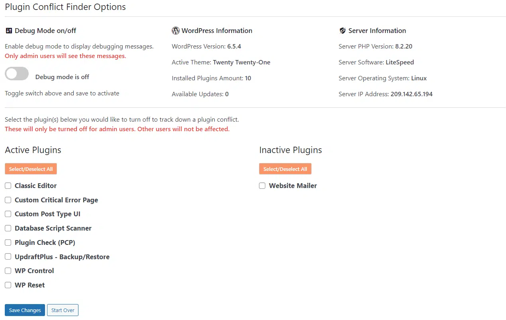506x320 pixels.
Task: Check the Plugin Check (PCP) checkbox
Action: (8, 242)
